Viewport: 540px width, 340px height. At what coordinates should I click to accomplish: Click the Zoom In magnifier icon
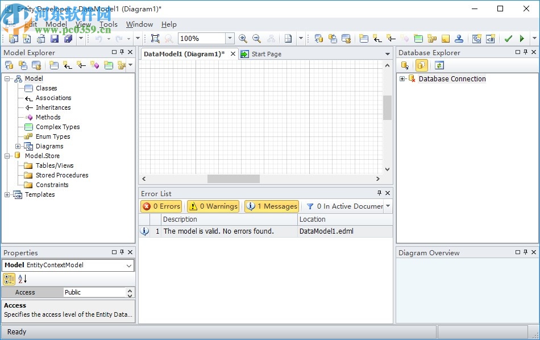(x=243, y=39)
